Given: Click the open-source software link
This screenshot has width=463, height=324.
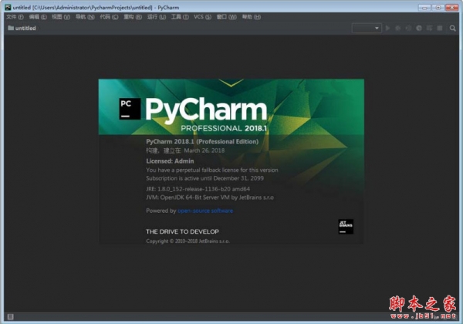Looking at the screenshot, I should (x=205, y=210).
